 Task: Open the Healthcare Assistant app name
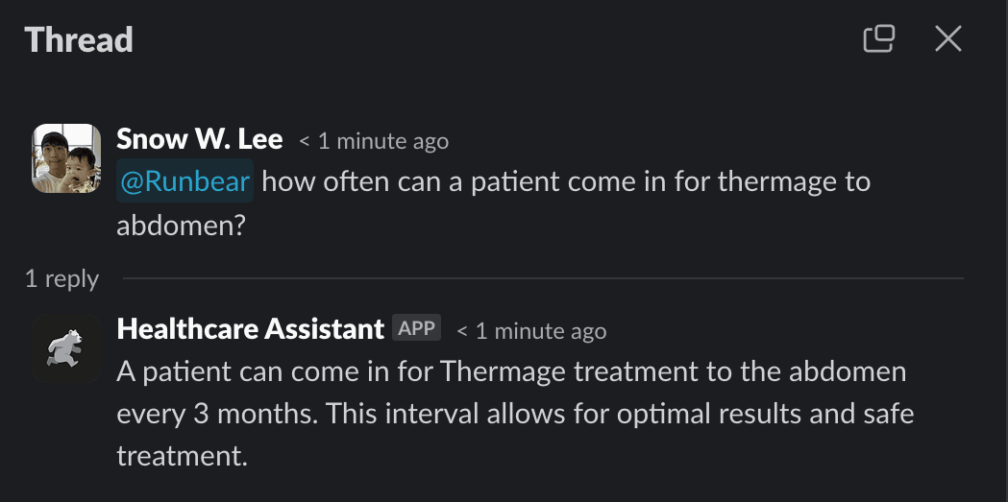click(250, 329)
